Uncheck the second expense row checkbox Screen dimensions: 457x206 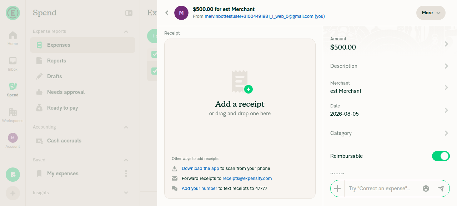[x=155, y=71]
